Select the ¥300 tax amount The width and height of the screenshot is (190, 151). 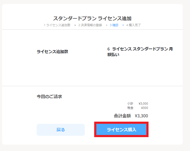pyautogui.click(x=145, y=108)
